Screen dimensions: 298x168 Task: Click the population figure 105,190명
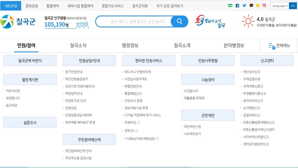point(57,25)
